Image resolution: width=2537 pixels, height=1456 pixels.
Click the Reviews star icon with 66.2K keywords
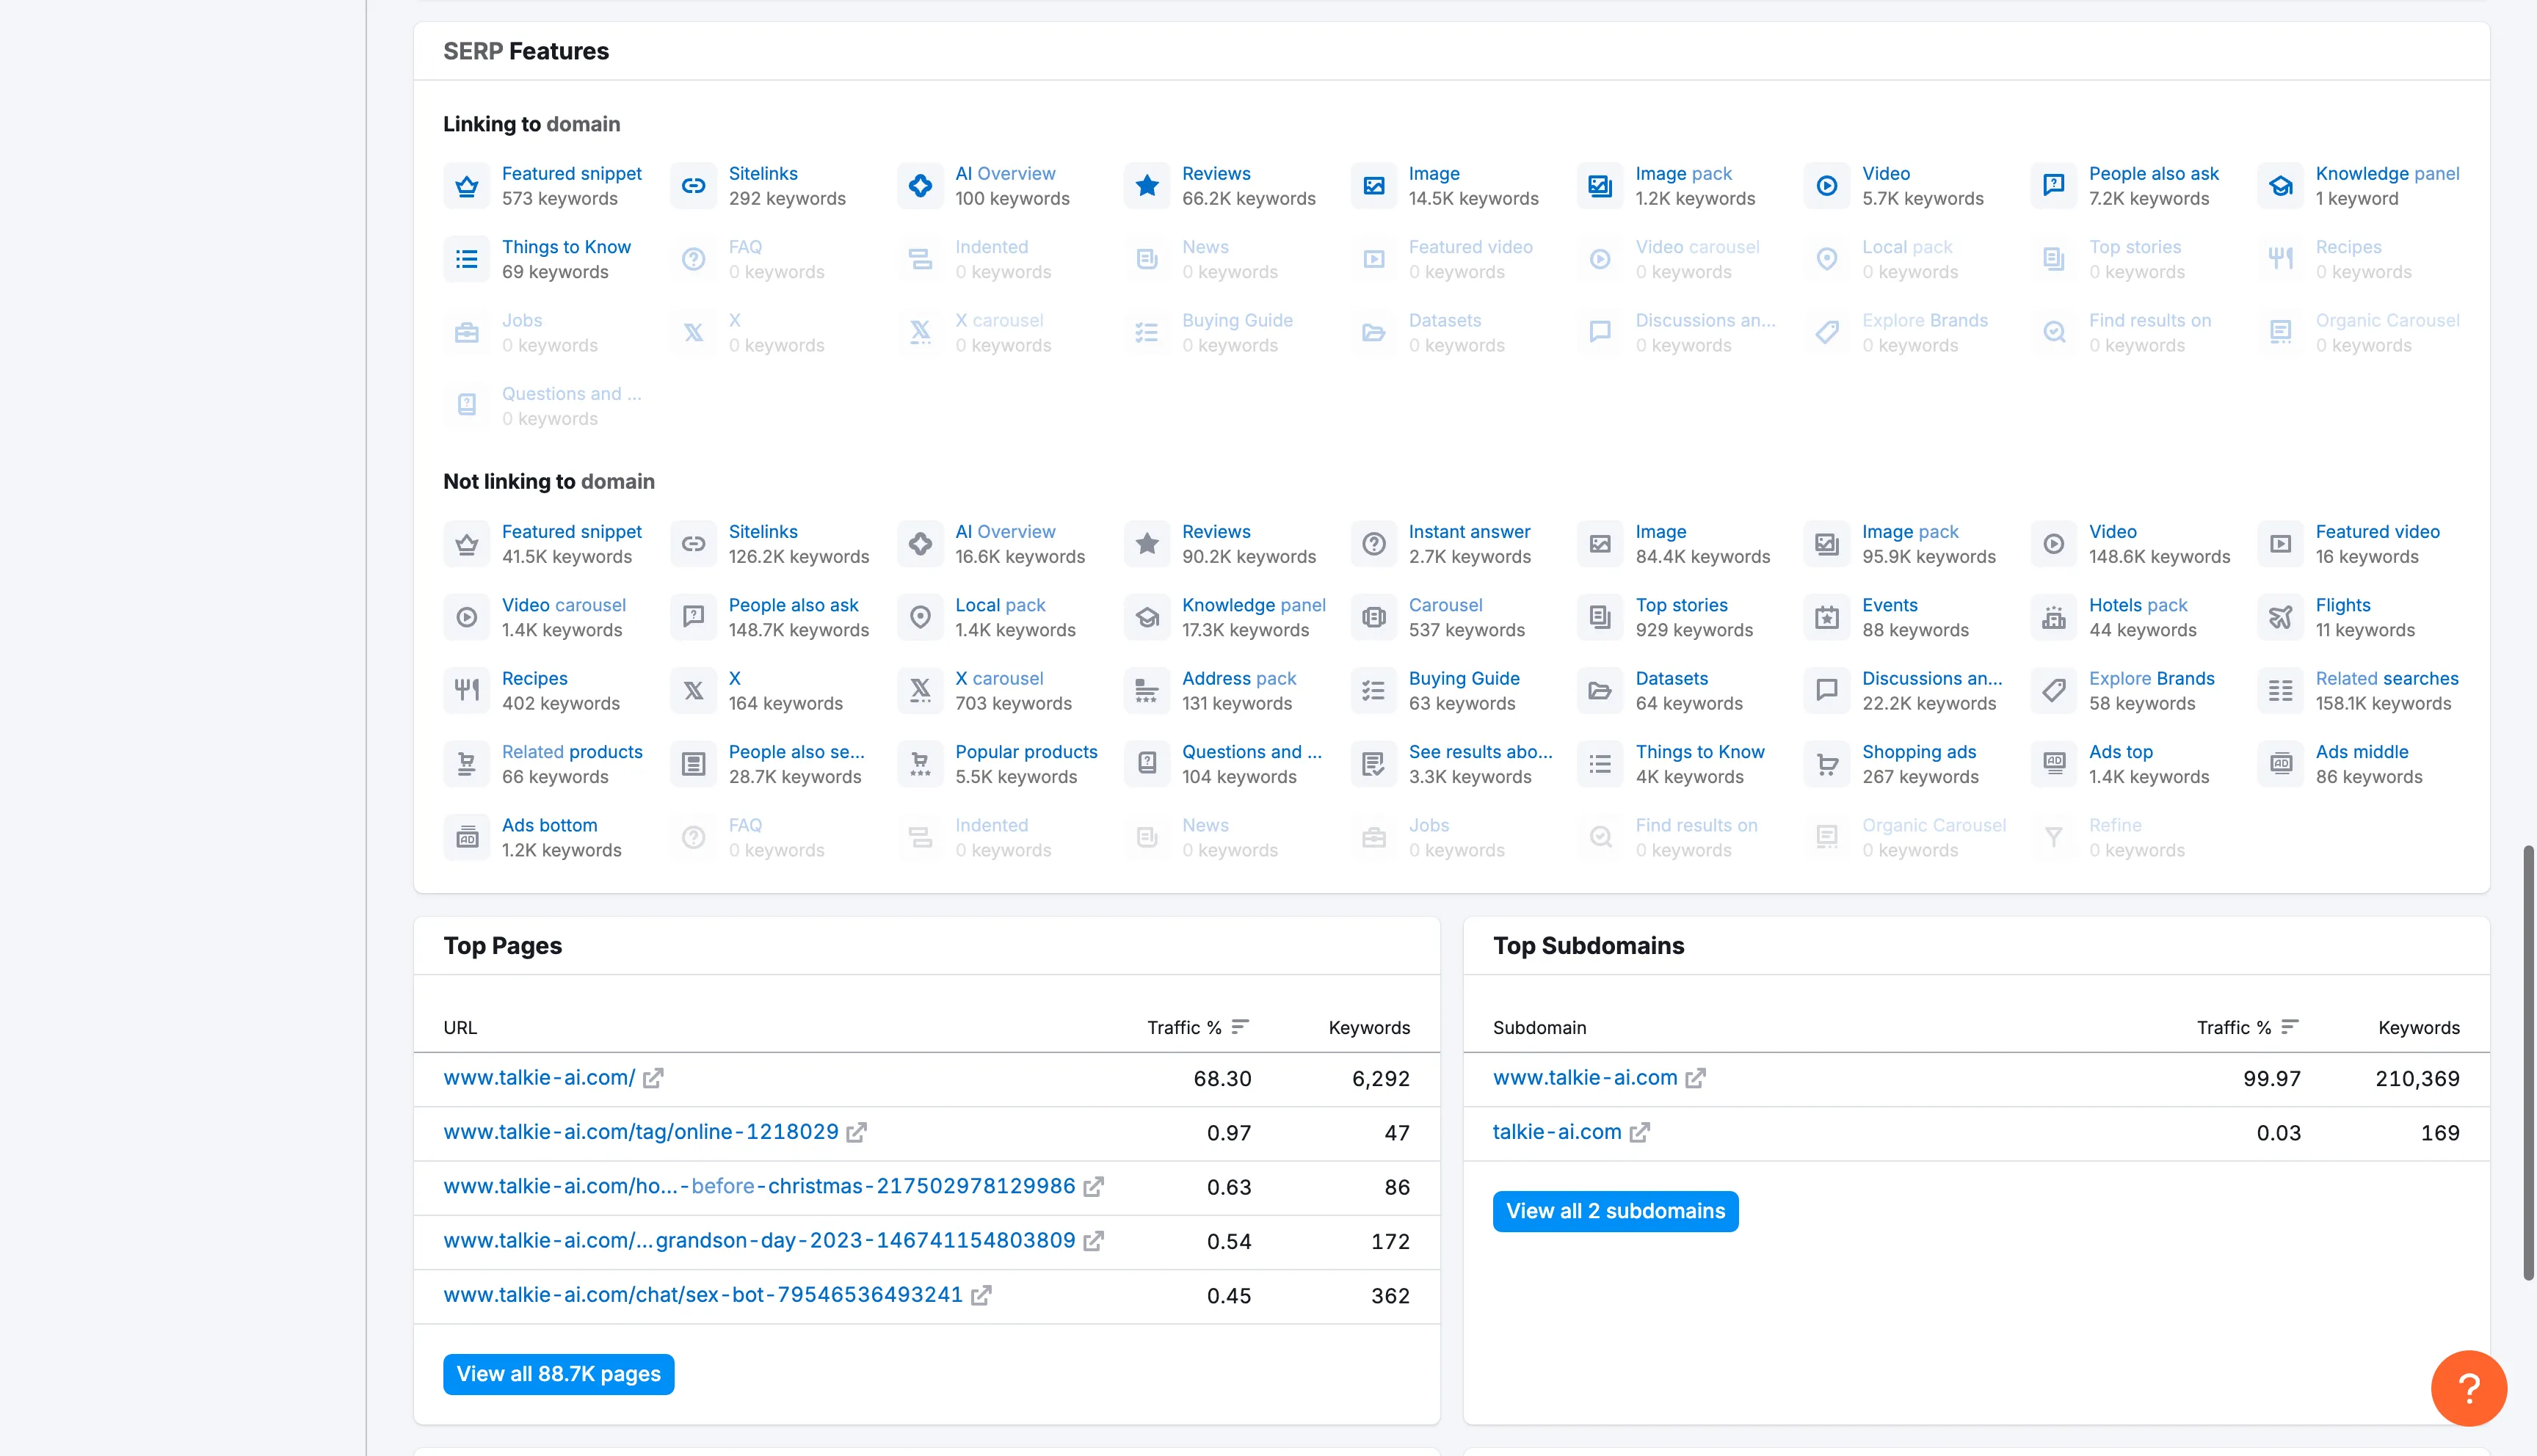[1147, 186]
